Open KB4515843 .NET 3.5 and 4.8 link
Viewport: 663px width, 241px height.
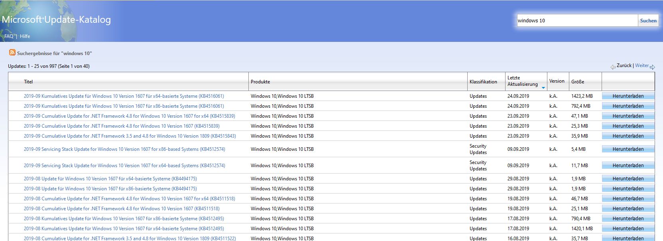tap(130, 136)
